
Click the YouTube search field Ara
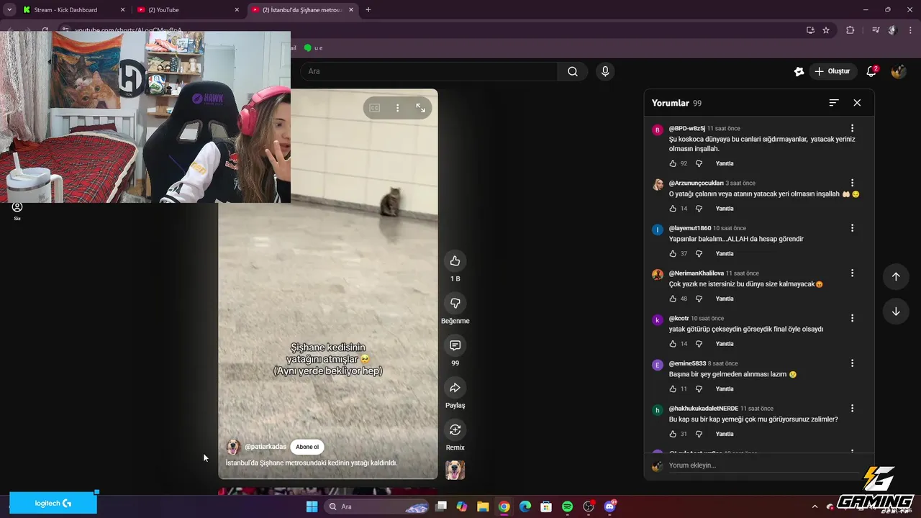click(x=429, y=71)
